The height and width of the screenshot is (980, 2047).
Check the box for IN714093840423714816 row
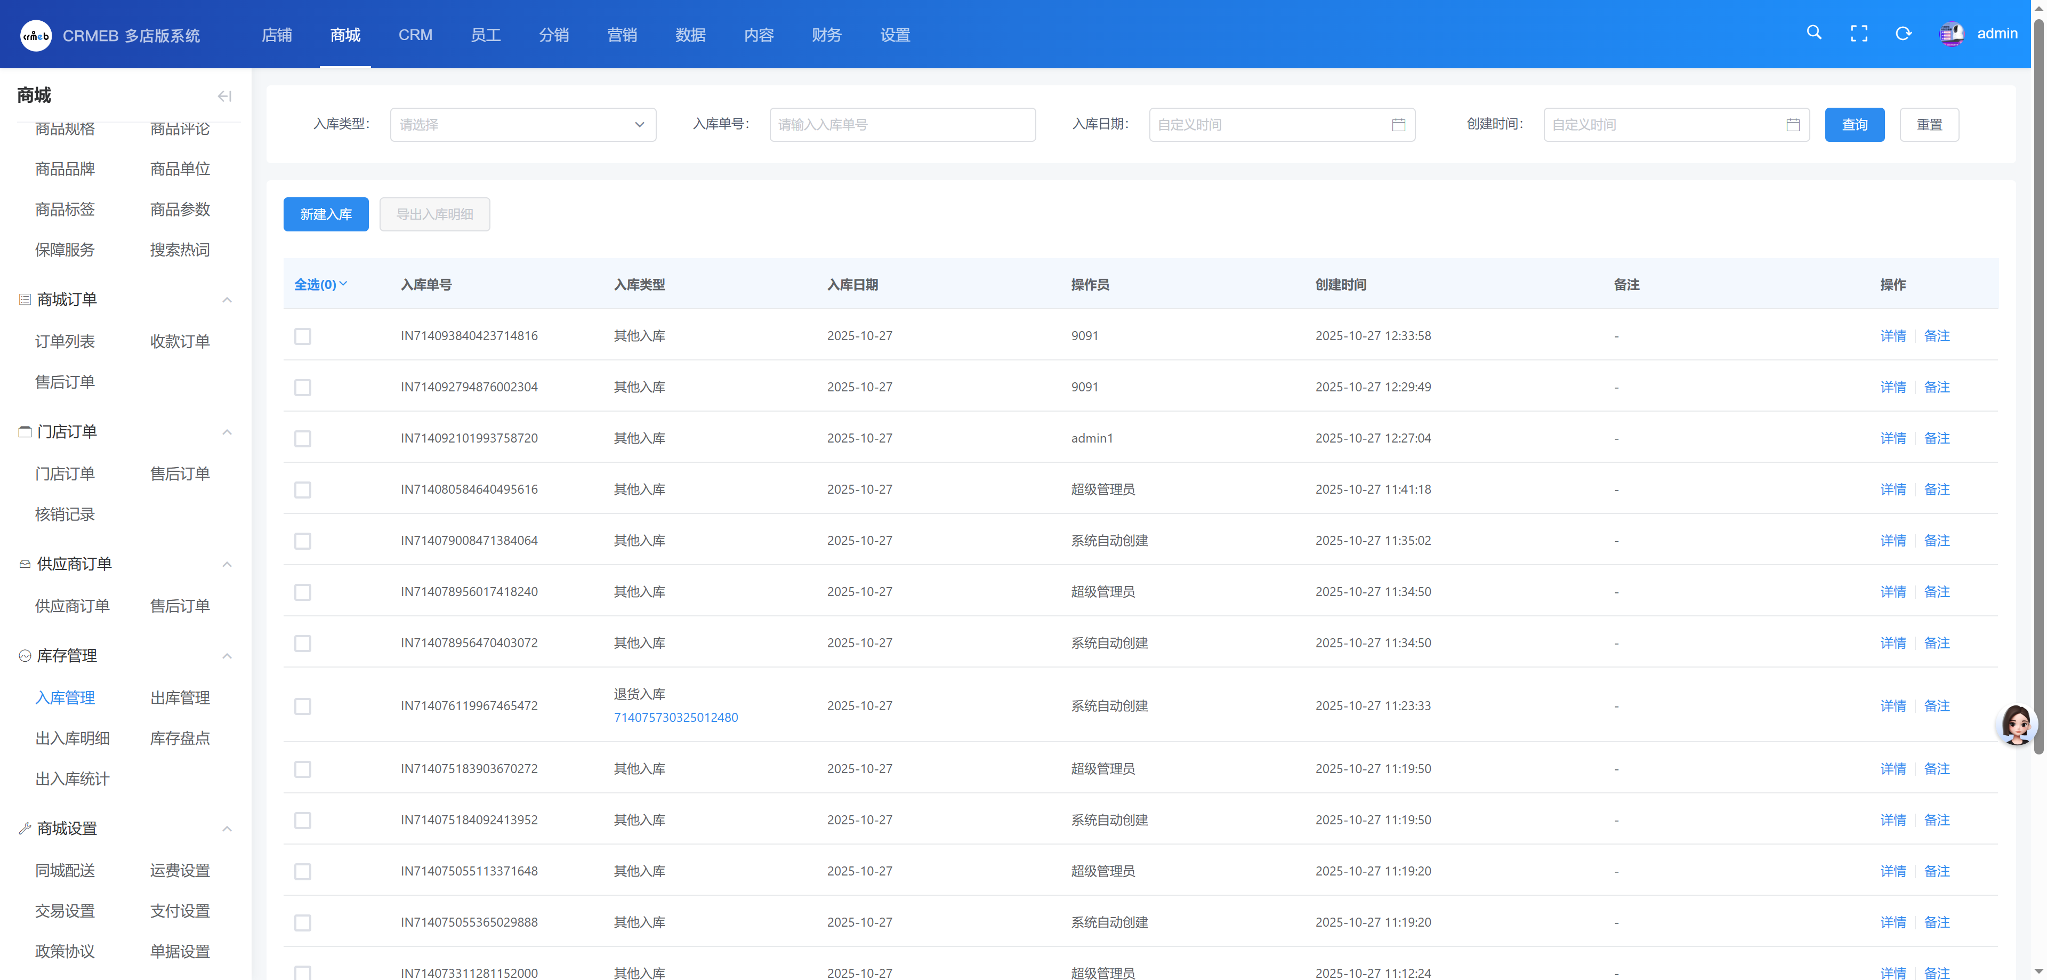click(303, 336)
